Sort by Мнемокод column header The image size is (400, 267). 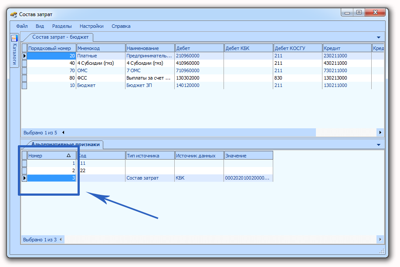tap(101, 48)
